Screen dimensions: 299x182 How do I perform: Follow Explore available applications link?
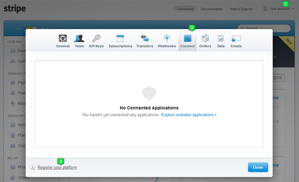(187, 115)
